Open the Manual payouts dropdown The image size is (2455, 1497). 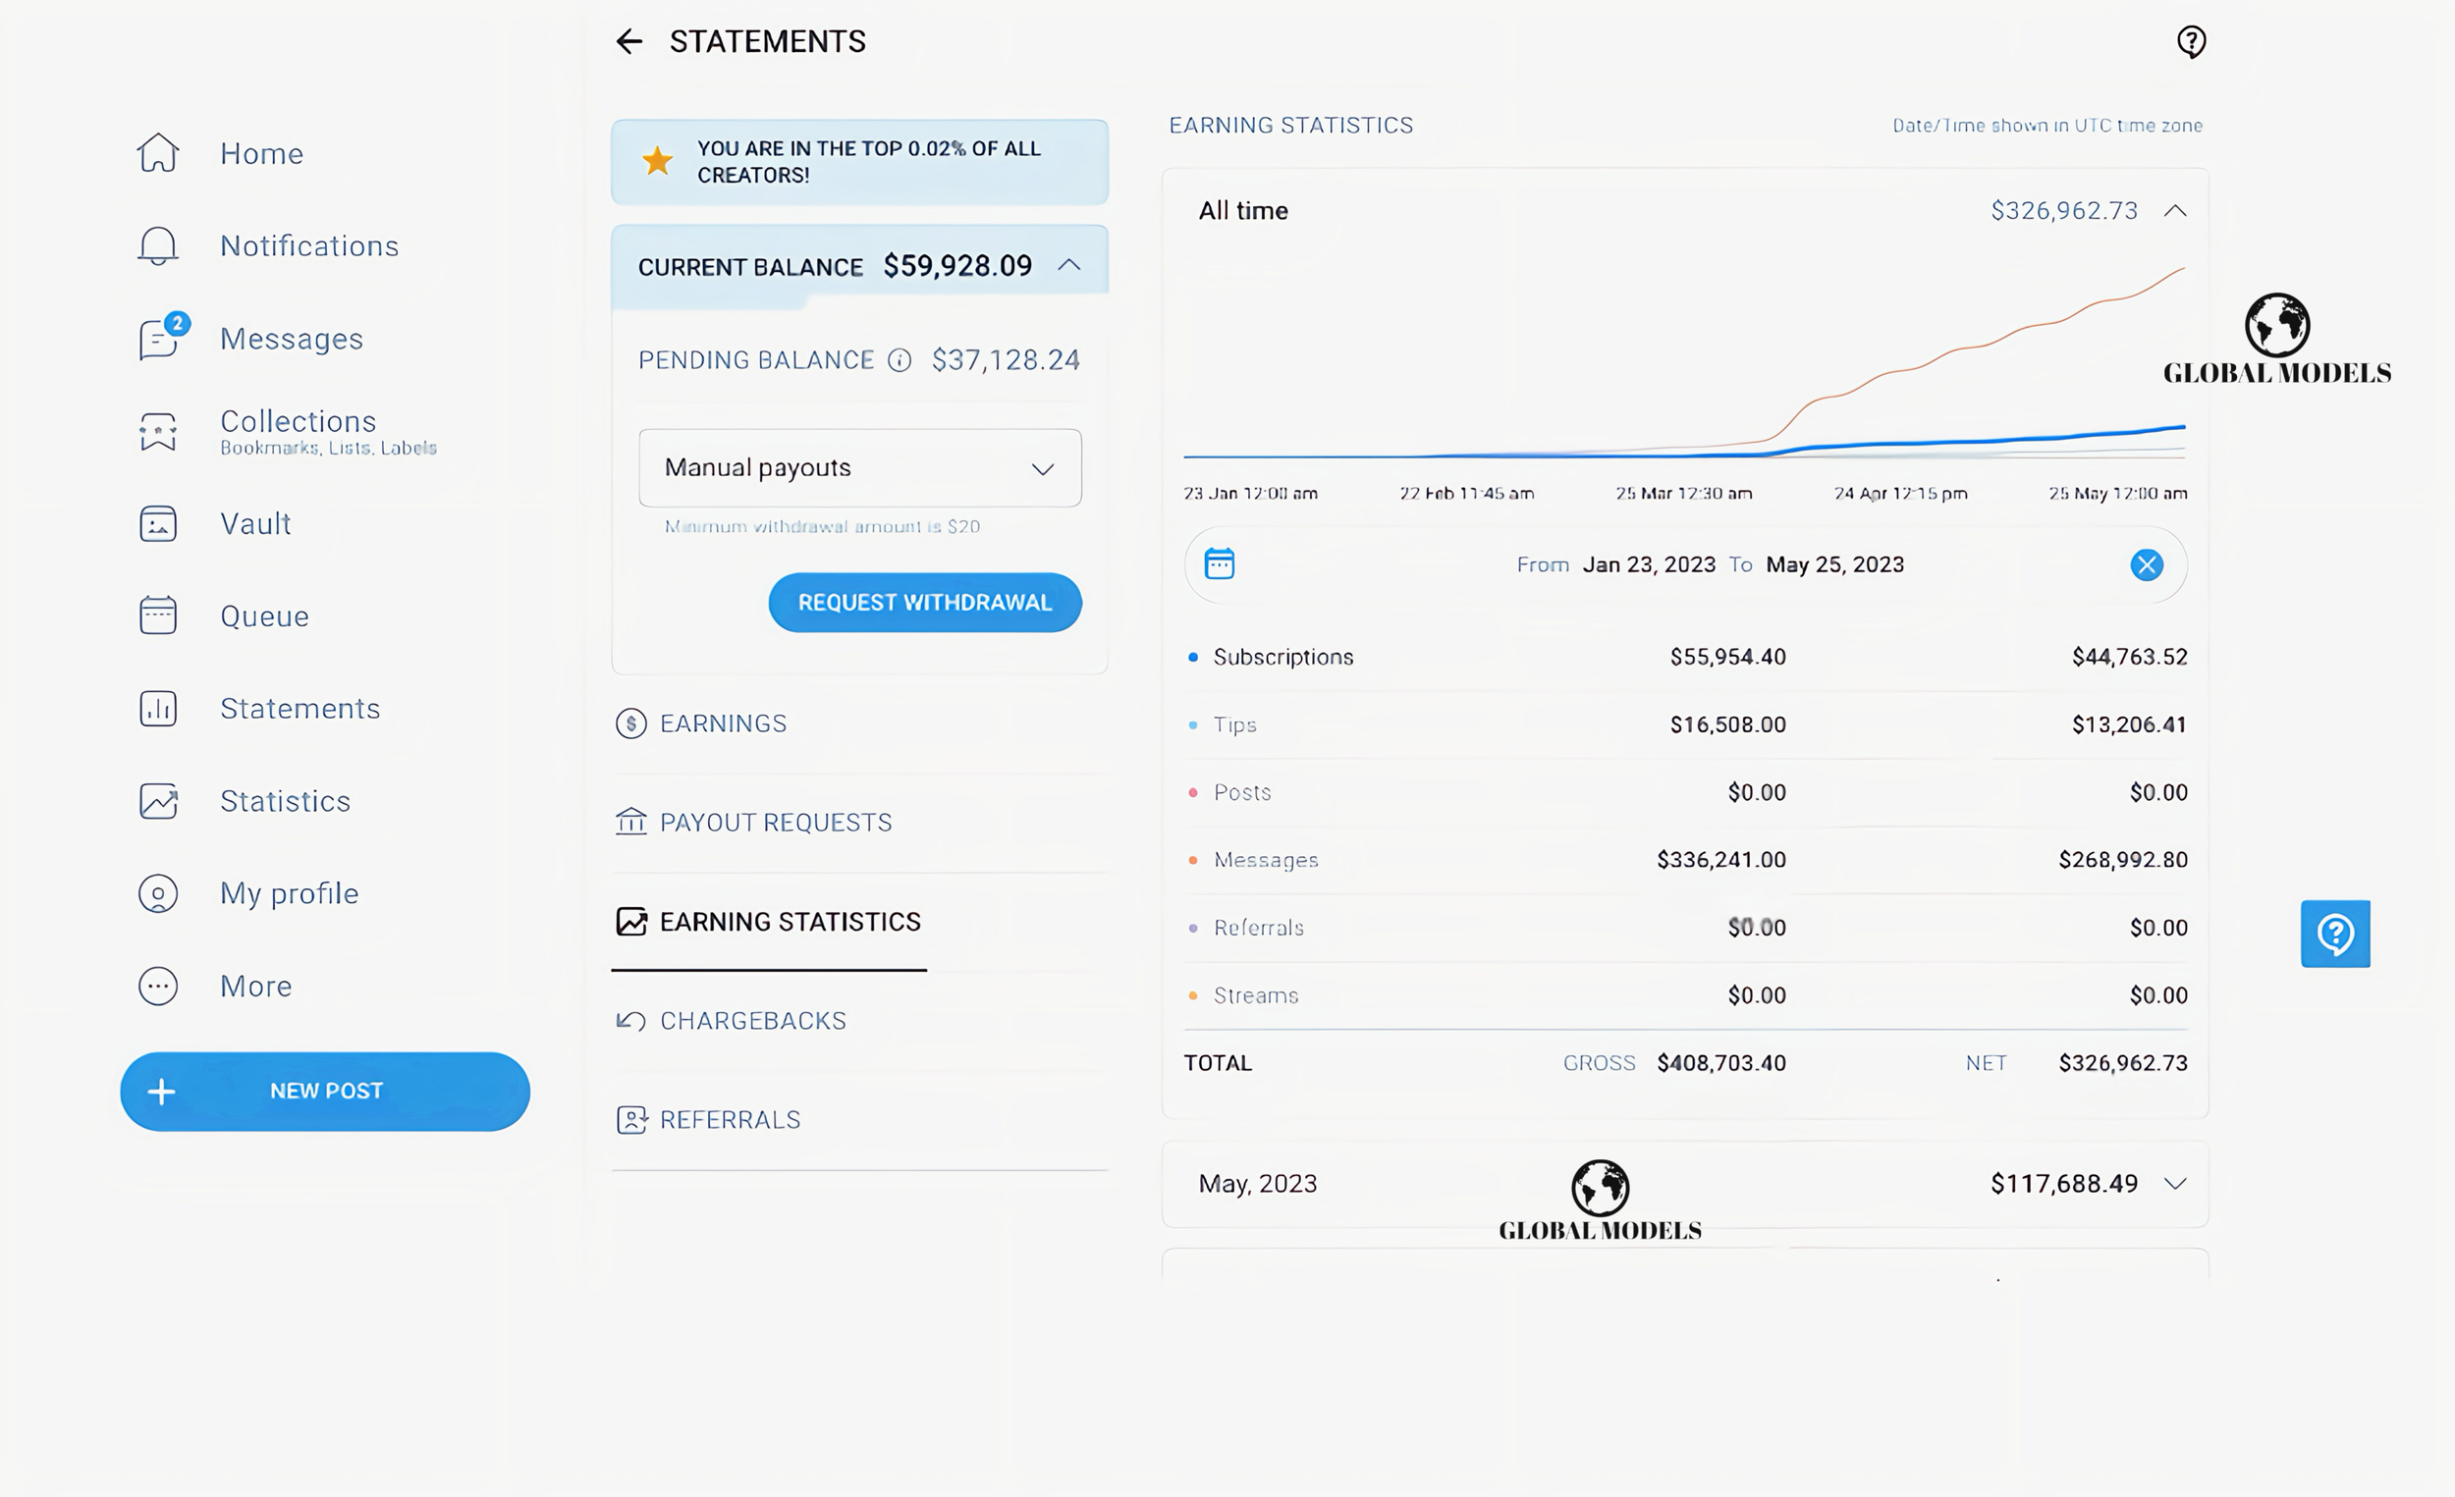pos(860,468)
